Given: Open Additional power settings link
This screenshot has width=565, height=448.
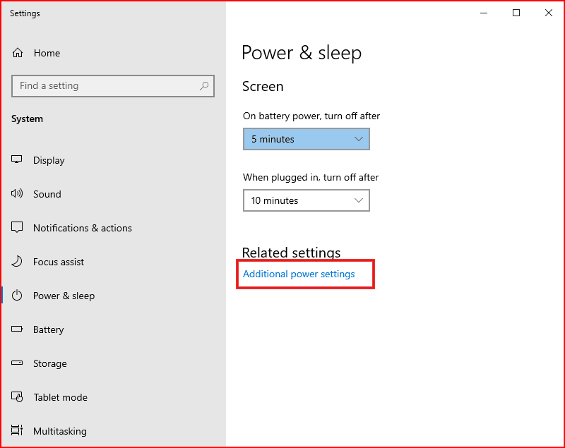Looking at the screenshot, I should click(x=299, y=274).
